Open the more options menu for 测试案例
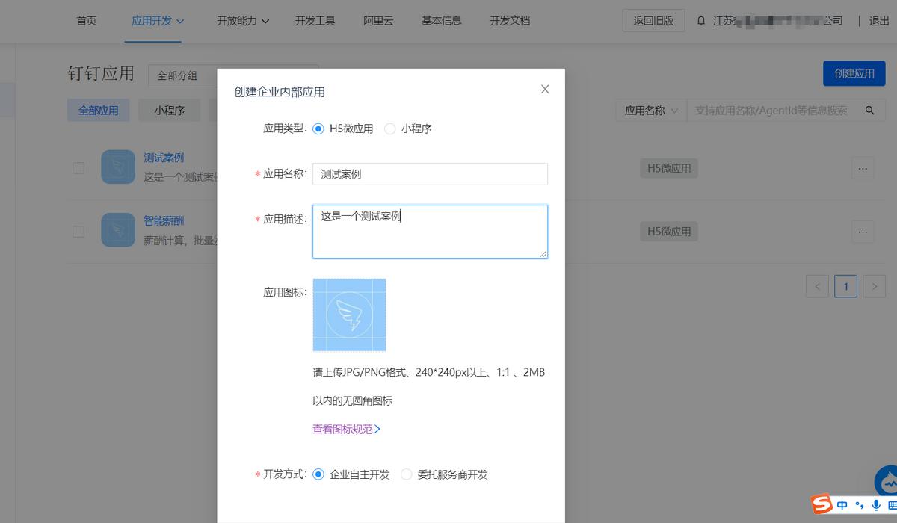Image resolution: width=897 pixels, height=523 pixels. pos(863,168)
